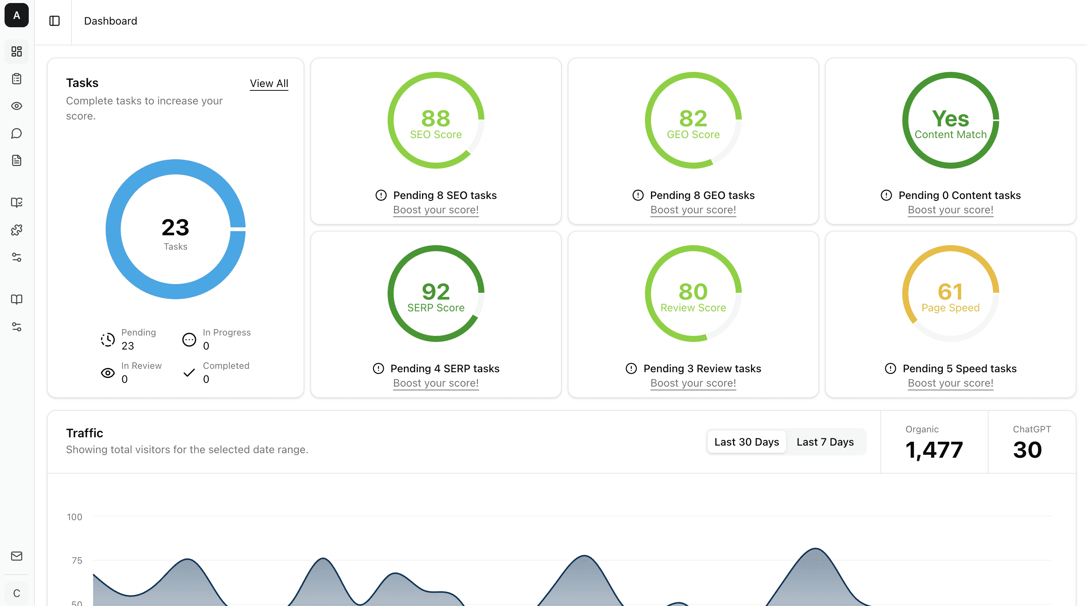1087x606 pixels.
Task: Select the Organic traffic stat
Action: pyautogui.click(x=933, y=441)
